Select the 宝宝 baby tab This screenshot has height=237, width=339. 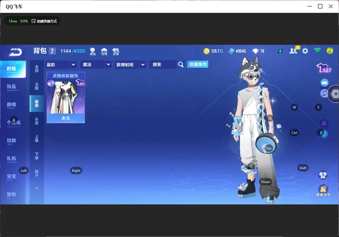coord(12,177)
